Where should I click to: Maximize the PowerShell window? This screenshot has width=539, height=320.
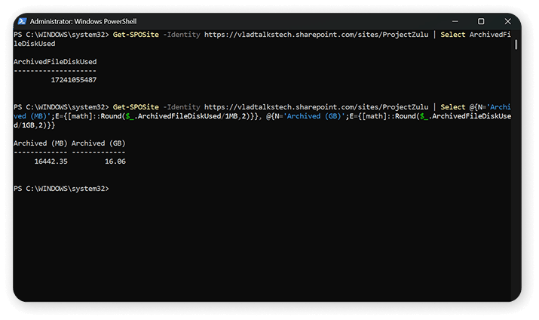(481, 21)
